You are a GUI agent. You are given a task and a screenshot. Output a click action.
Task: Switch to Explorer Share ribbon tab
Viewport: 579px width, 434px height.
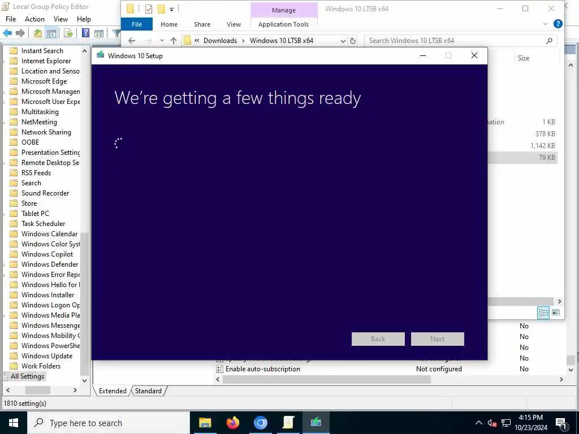[202, 24]
